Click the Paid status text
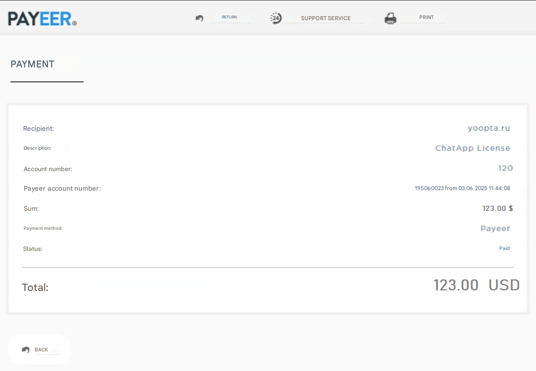This screenshot has height=371, width=536. pyautogui.click(x=504, y=248)
